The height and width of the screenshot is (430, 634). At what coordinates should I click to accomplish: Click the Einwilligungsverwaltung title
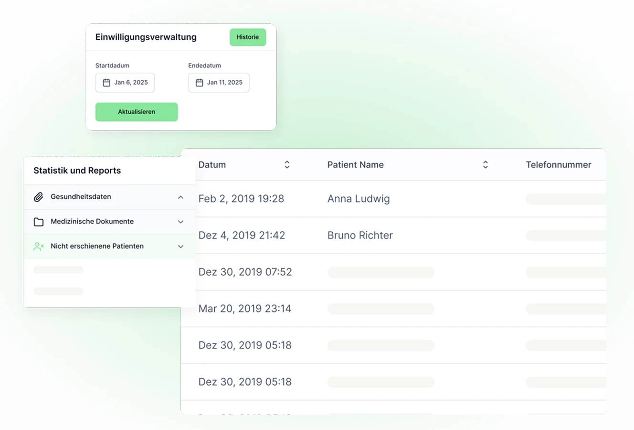click(x=146, y=37)
